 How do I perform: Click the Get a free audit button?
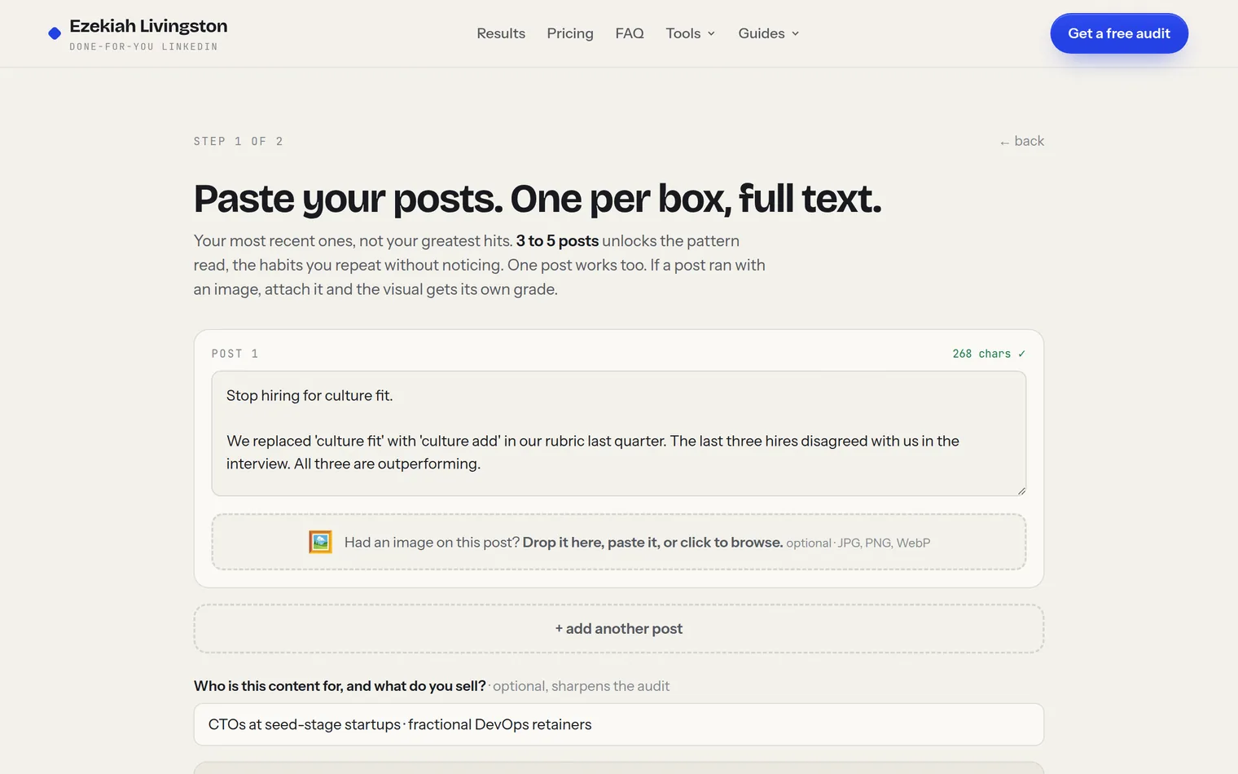click(1119, 33)
